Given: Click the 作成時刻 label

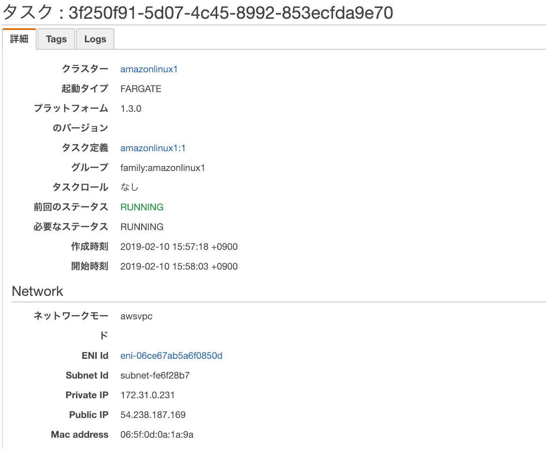Looking at the screenshot, I should 90,246.
